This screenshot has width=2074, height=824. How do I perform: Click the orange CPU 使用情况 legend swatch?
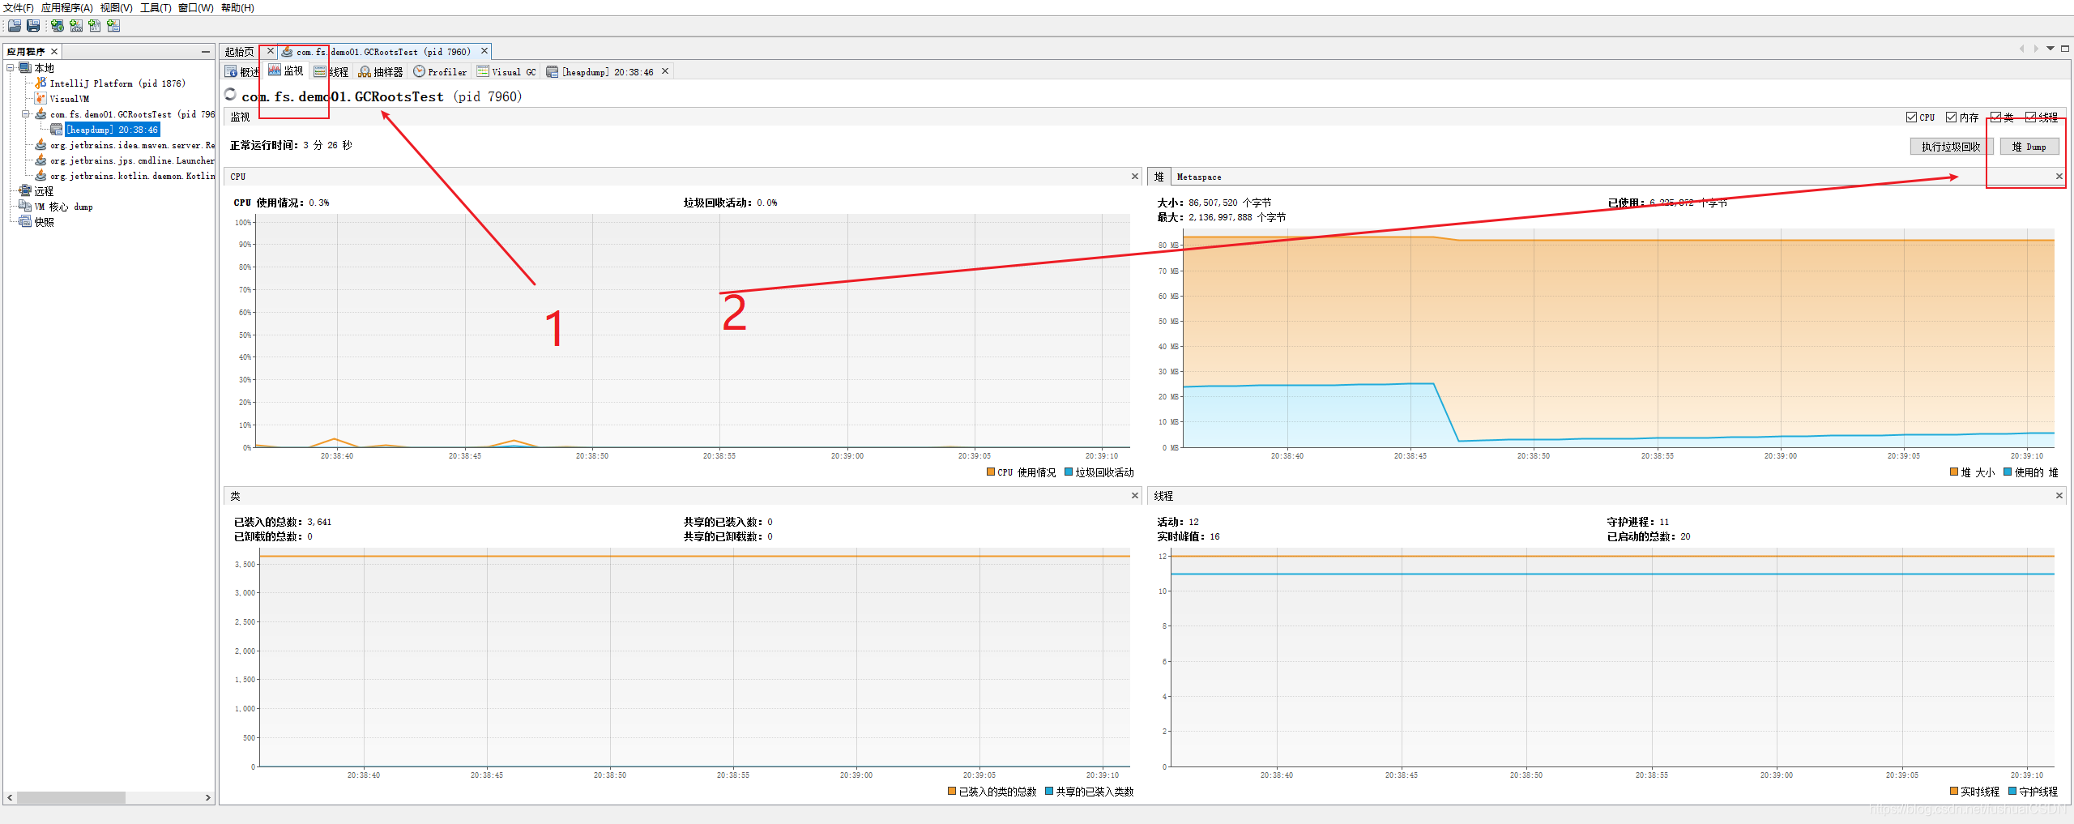(991, 472)
